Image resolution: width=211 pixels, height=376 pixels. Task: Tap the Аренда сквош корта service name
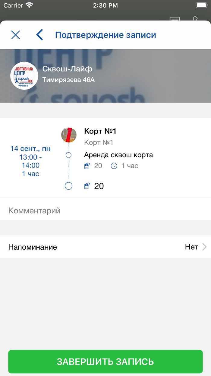tap(118, 155)
